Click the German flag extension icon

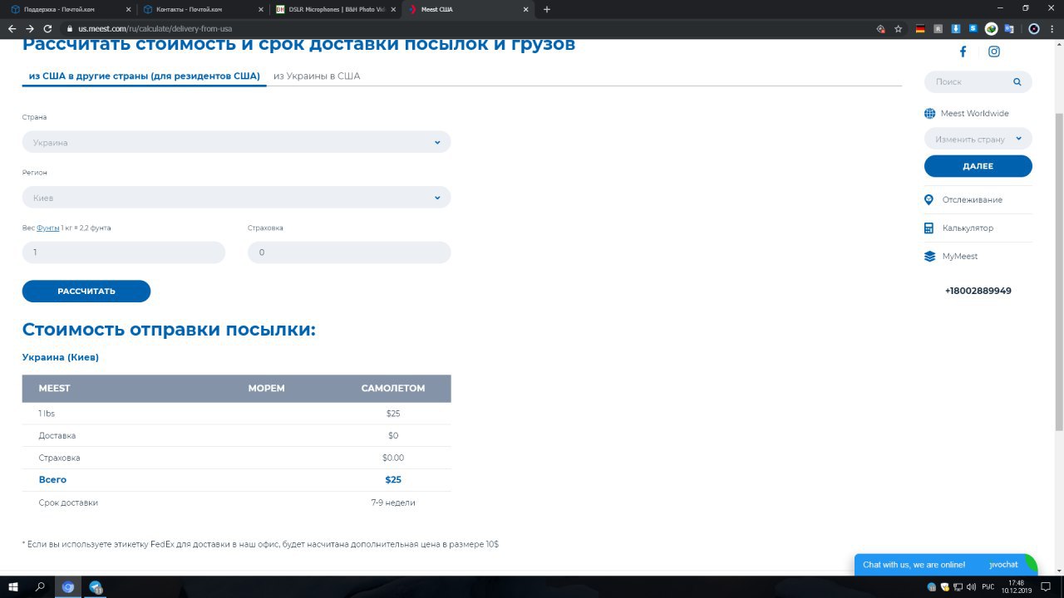click(920, 28)
